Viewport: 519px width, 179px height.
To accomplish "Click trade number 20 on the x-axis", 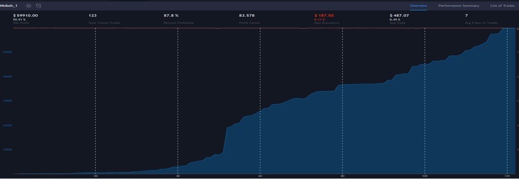I will click(95, 177).
